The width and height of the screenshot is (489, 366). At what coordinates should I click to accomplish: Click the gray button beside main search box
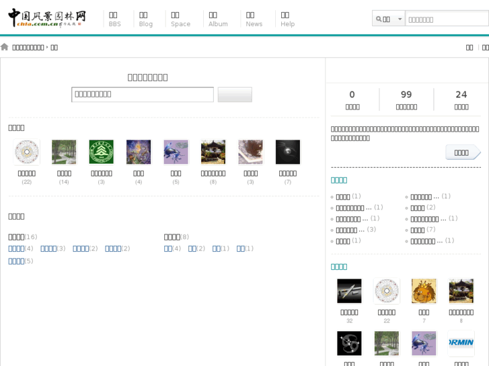(235, 95)
